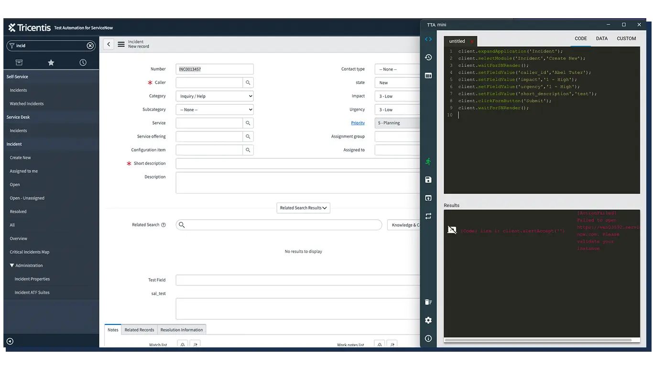Click the screenshot-disabled icon in Results
The width and height of the screenshot is (653, 367).
452,230
